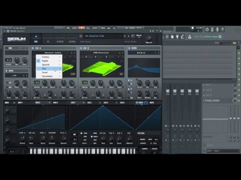Viewport: 241px width, 180px height.
Task: Click the FL Studio download arrow icon
Action: 190,36
